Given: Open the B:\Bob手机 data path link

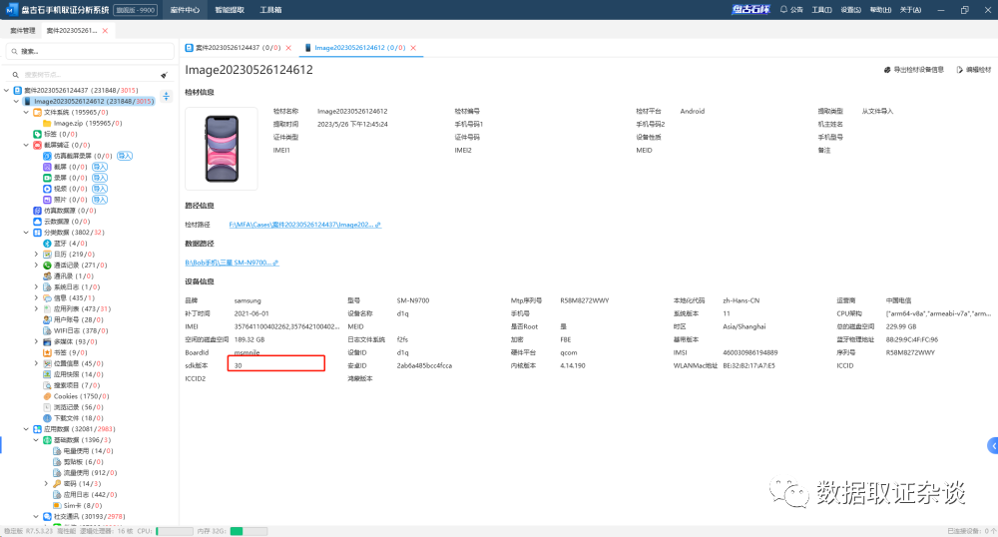Looking at the screenshot, I should tap(232, 263).
